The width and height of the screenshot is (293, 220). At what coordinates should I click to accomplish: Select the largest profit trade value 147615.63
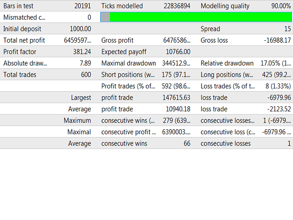click(x=176, y=98)
